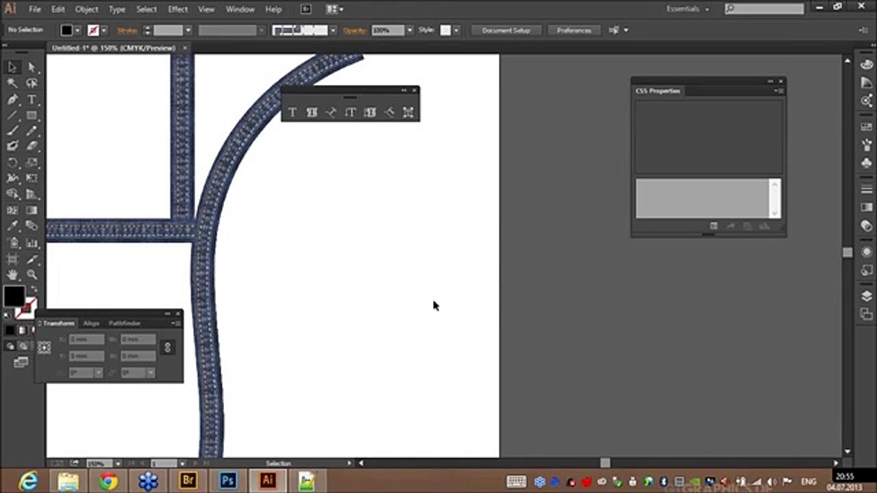Open the Help menu
This screenshot has height=493, width=877.
tap(273, 10)
